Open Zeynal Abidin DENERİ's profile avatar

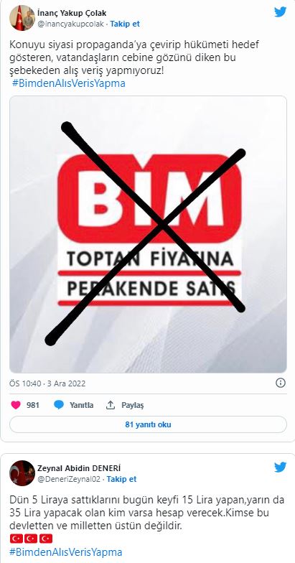pos(22,473)
